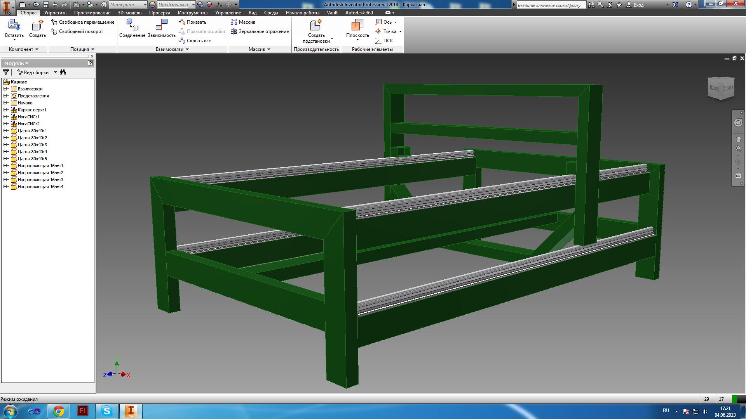Click the Вставить component icon
Screen dimensions: 746x419
(x=14, y=26)
